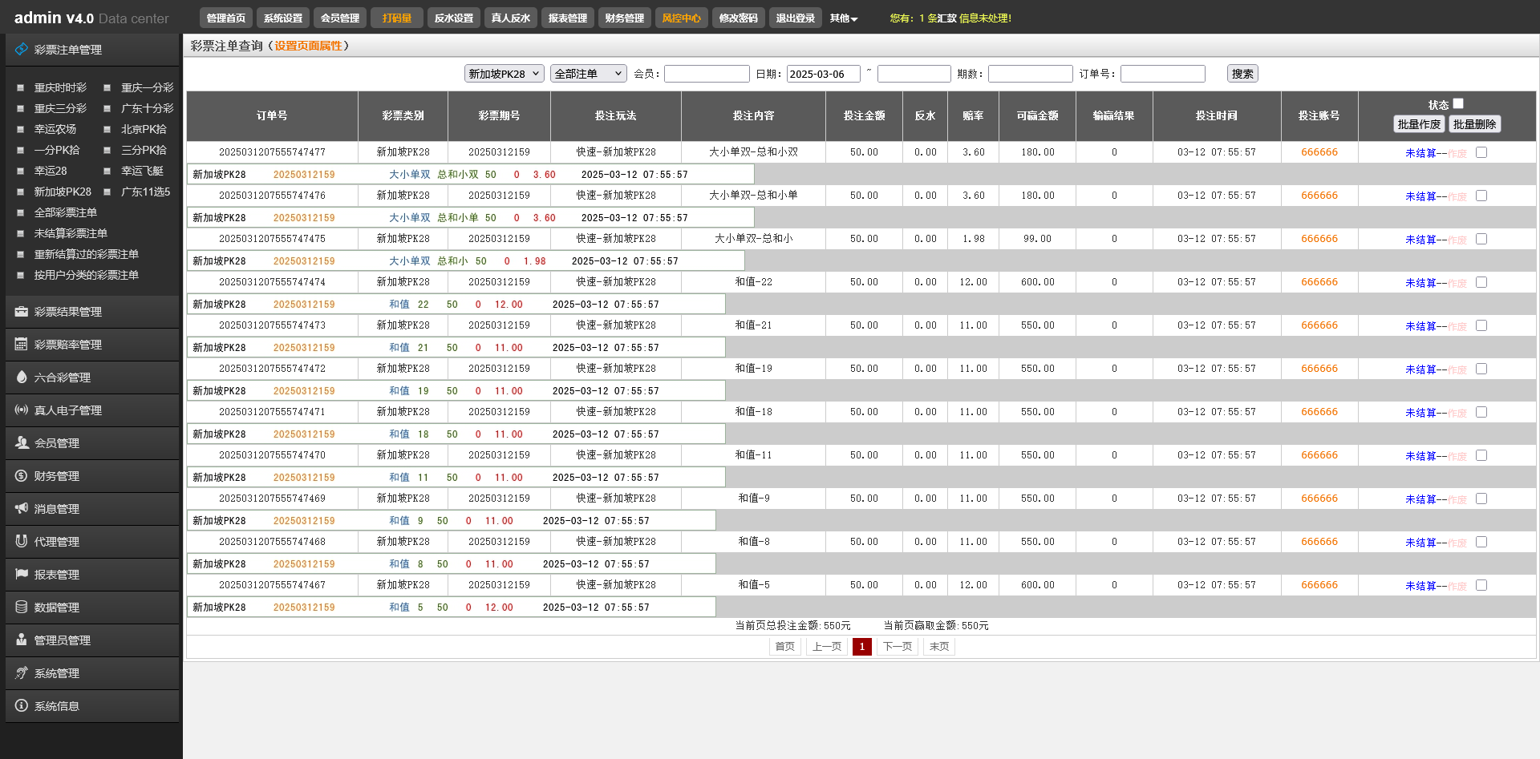Click the 批量作废 batch void button

pos(1419,124)
